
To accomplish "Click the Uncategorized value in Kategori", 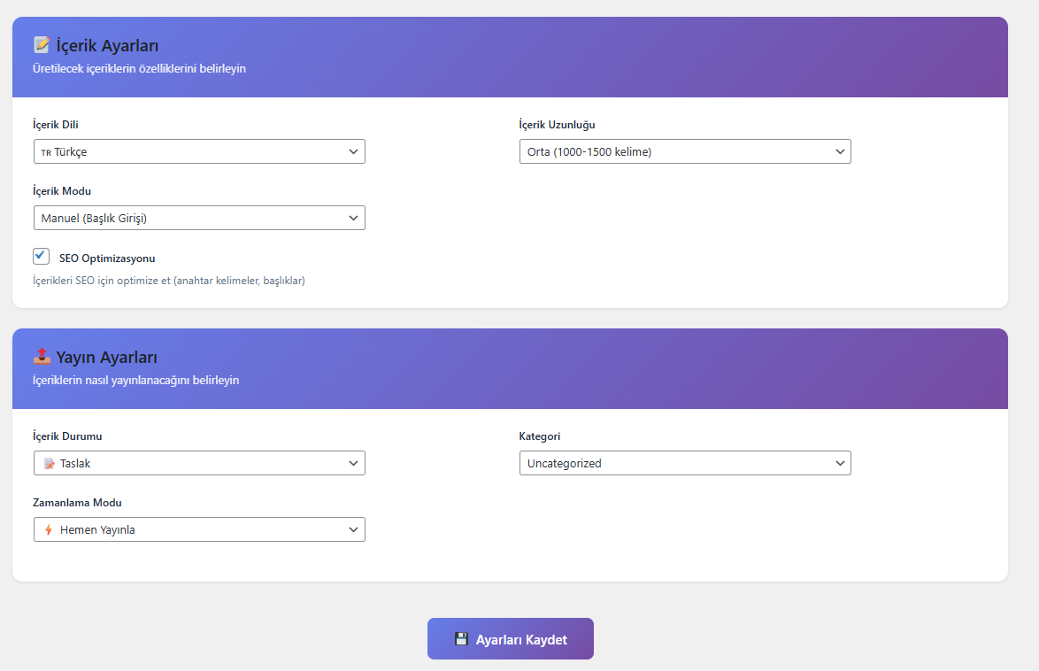I will (x=565, y=463).
